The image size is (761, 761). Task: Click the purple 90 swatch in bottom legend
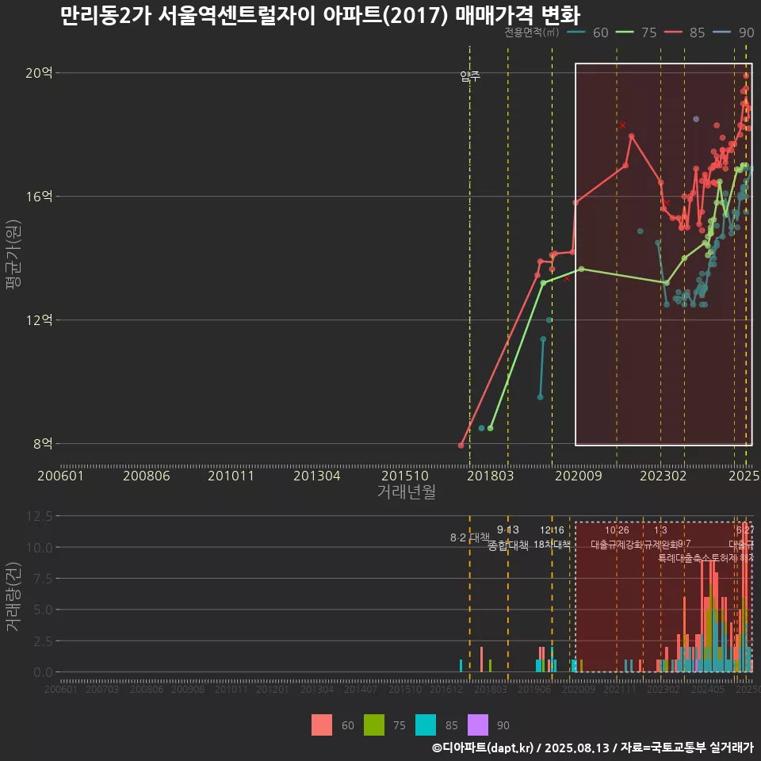click(x=477, y=725)
